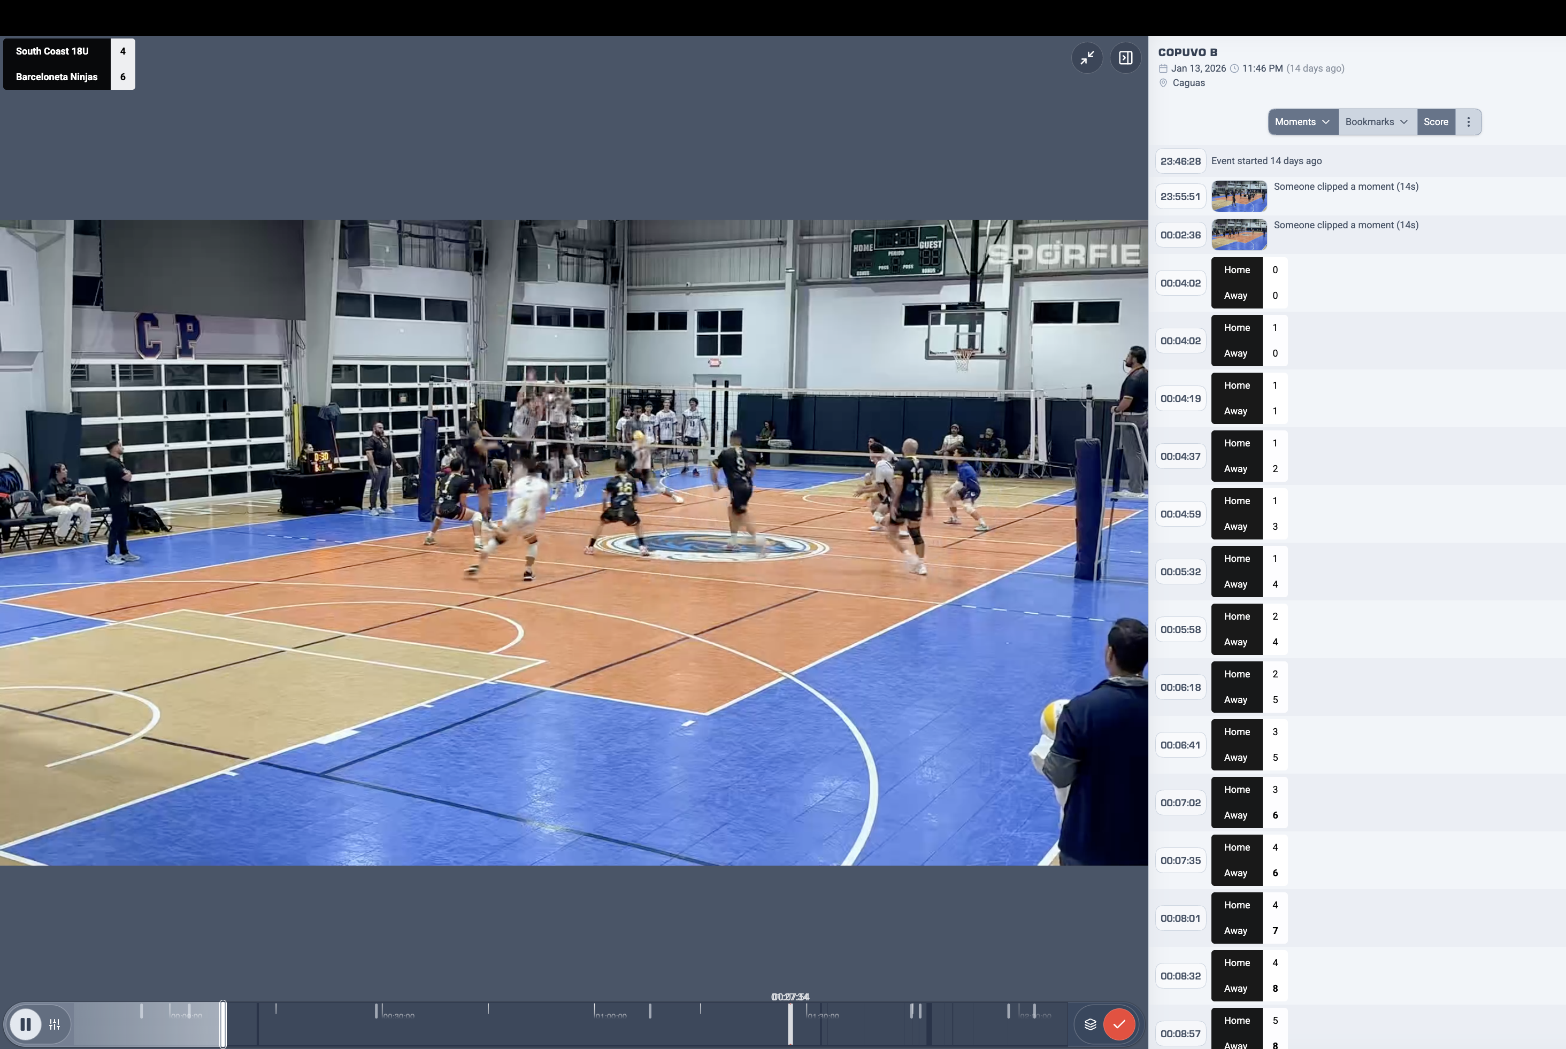Click the timeline marker under 00:27:34
The width and height of the screenshot is (1566, 1049).
point(790,1023)
